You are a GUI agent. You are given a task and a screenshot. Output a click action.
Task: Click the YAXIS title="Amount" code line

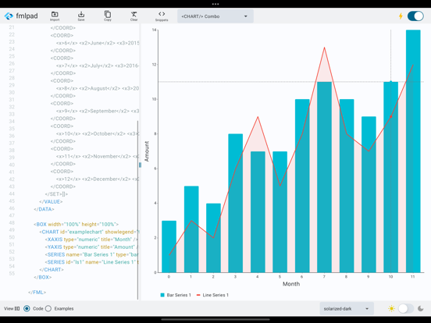[91, 247]
